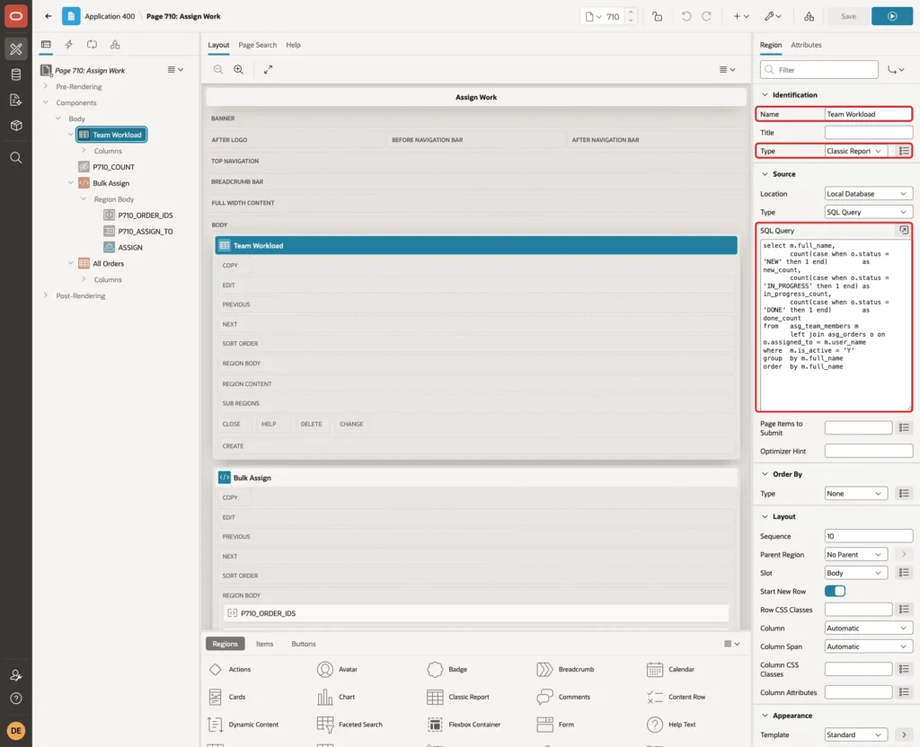Go back with the left arrow

click(x=49, y=16)
